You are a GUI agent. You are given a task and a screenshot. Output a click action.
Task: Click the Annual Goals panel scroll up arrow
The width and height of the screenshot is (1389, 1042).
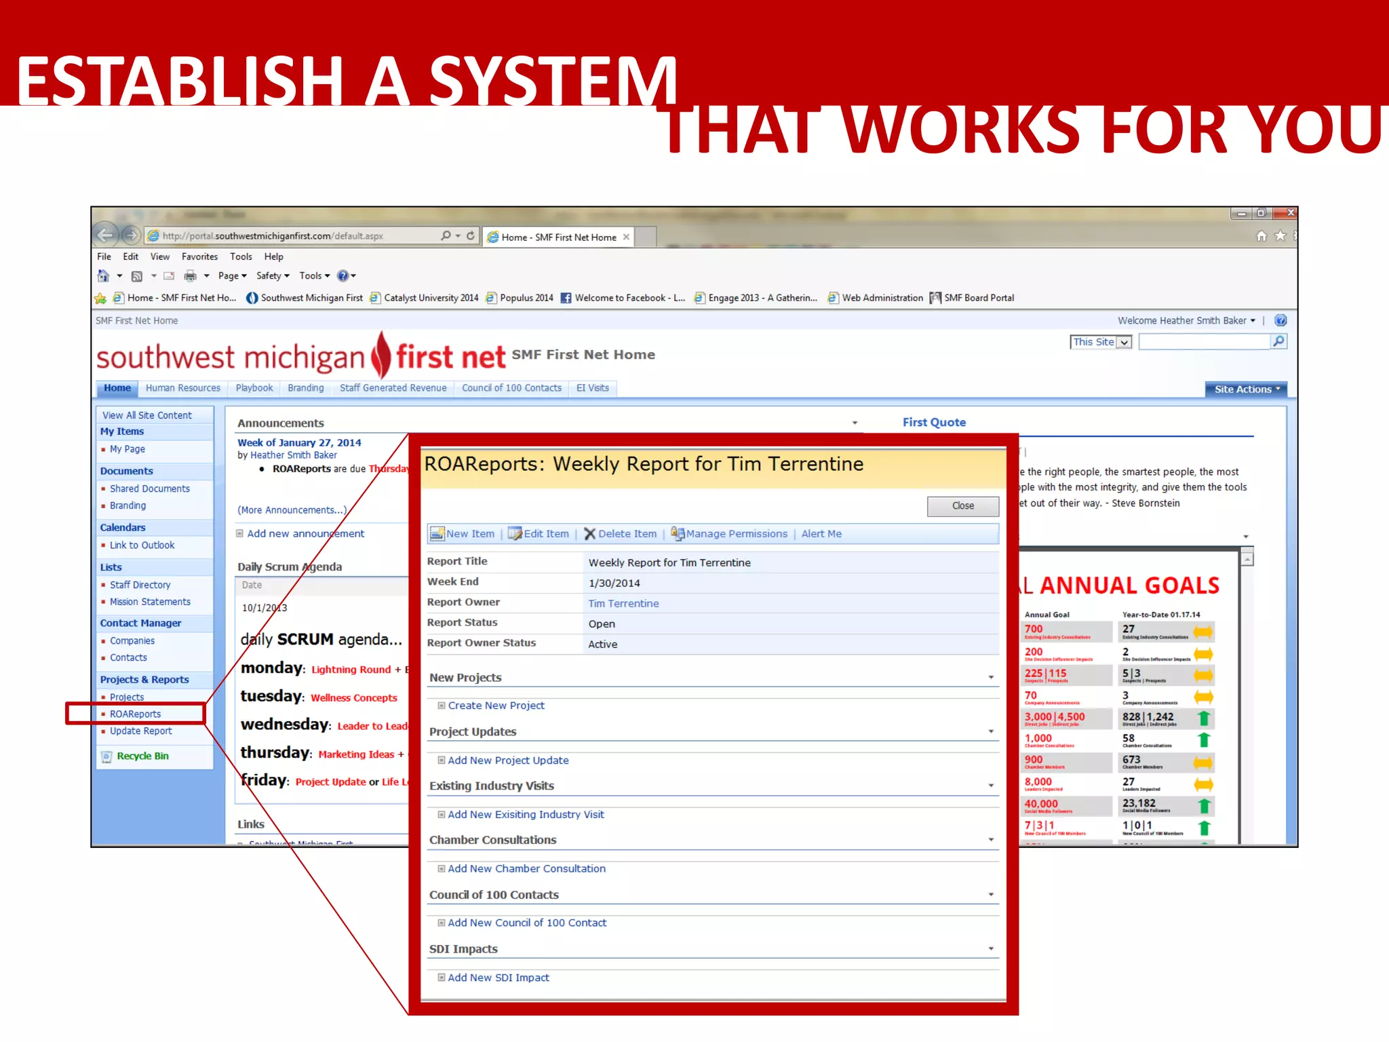click(x=1247, y=559)
